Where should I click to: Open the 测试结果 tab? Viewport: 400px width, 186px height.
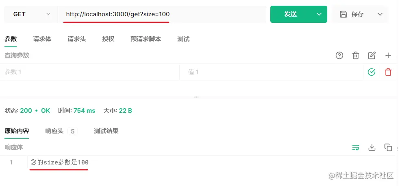tap(106, 131)
